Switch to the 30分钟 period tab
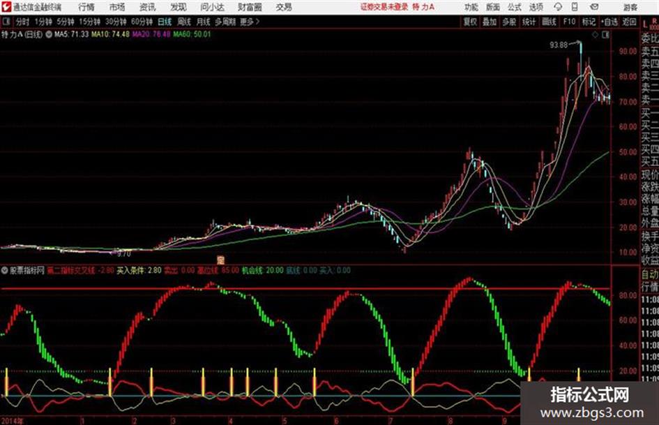 (116, 22)
